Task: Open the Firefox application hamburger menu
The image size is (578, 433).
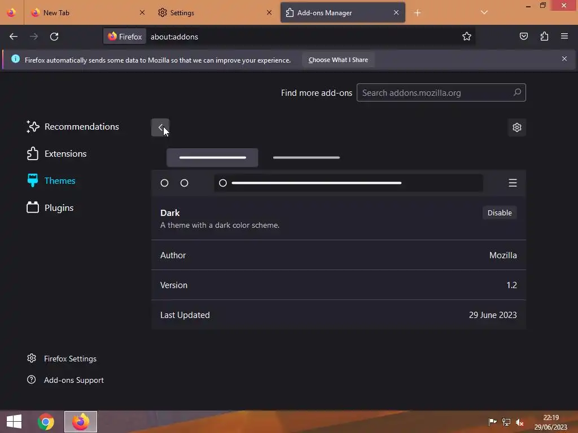Action: pos(564,36)
